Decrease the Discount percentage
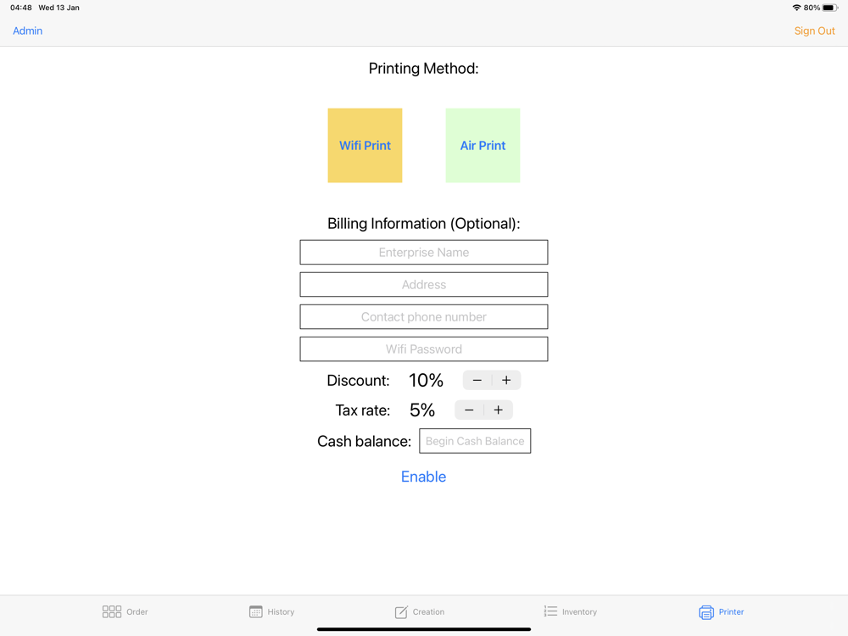848x636 pixels. point(477,380)
